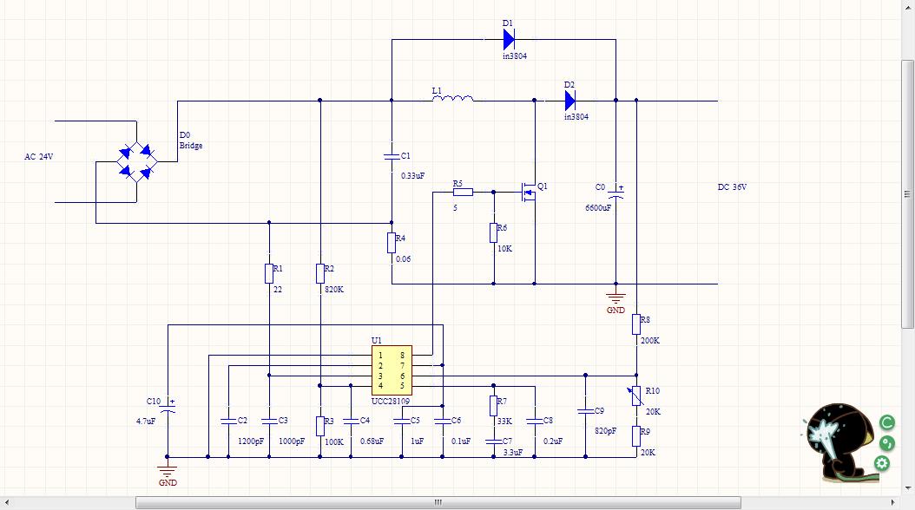This screenshot has width=915, height=510.
Task: Select the C10 polarized capacitor symbol
Action: pos(168,406)
